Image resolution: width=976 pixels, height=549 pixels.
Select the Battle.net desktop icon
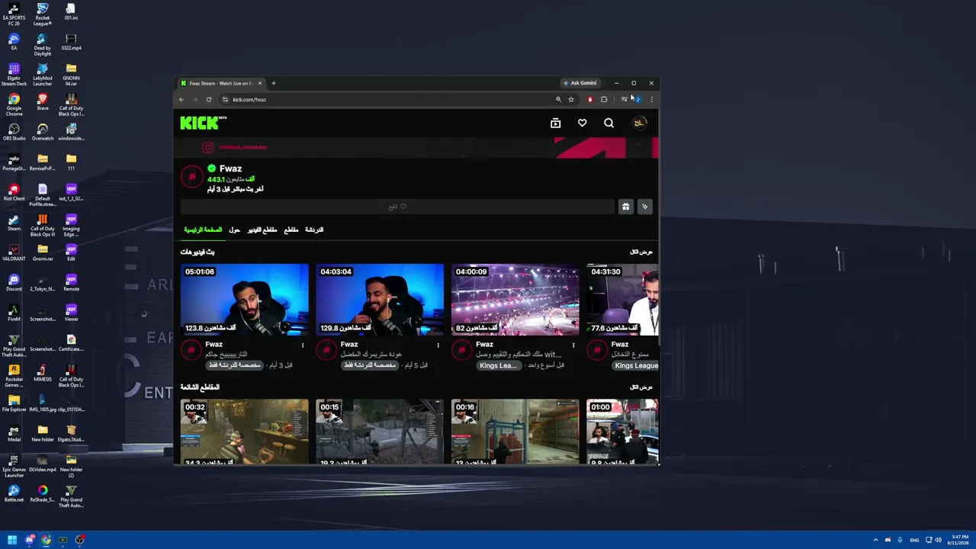14,493
